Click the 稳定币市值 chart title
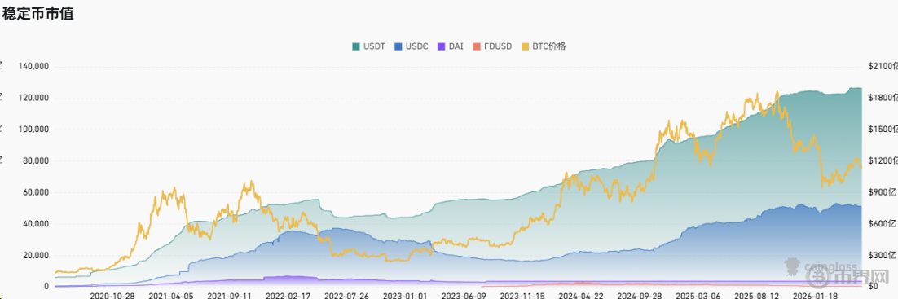The image size is (898, 299). [37, 15]
